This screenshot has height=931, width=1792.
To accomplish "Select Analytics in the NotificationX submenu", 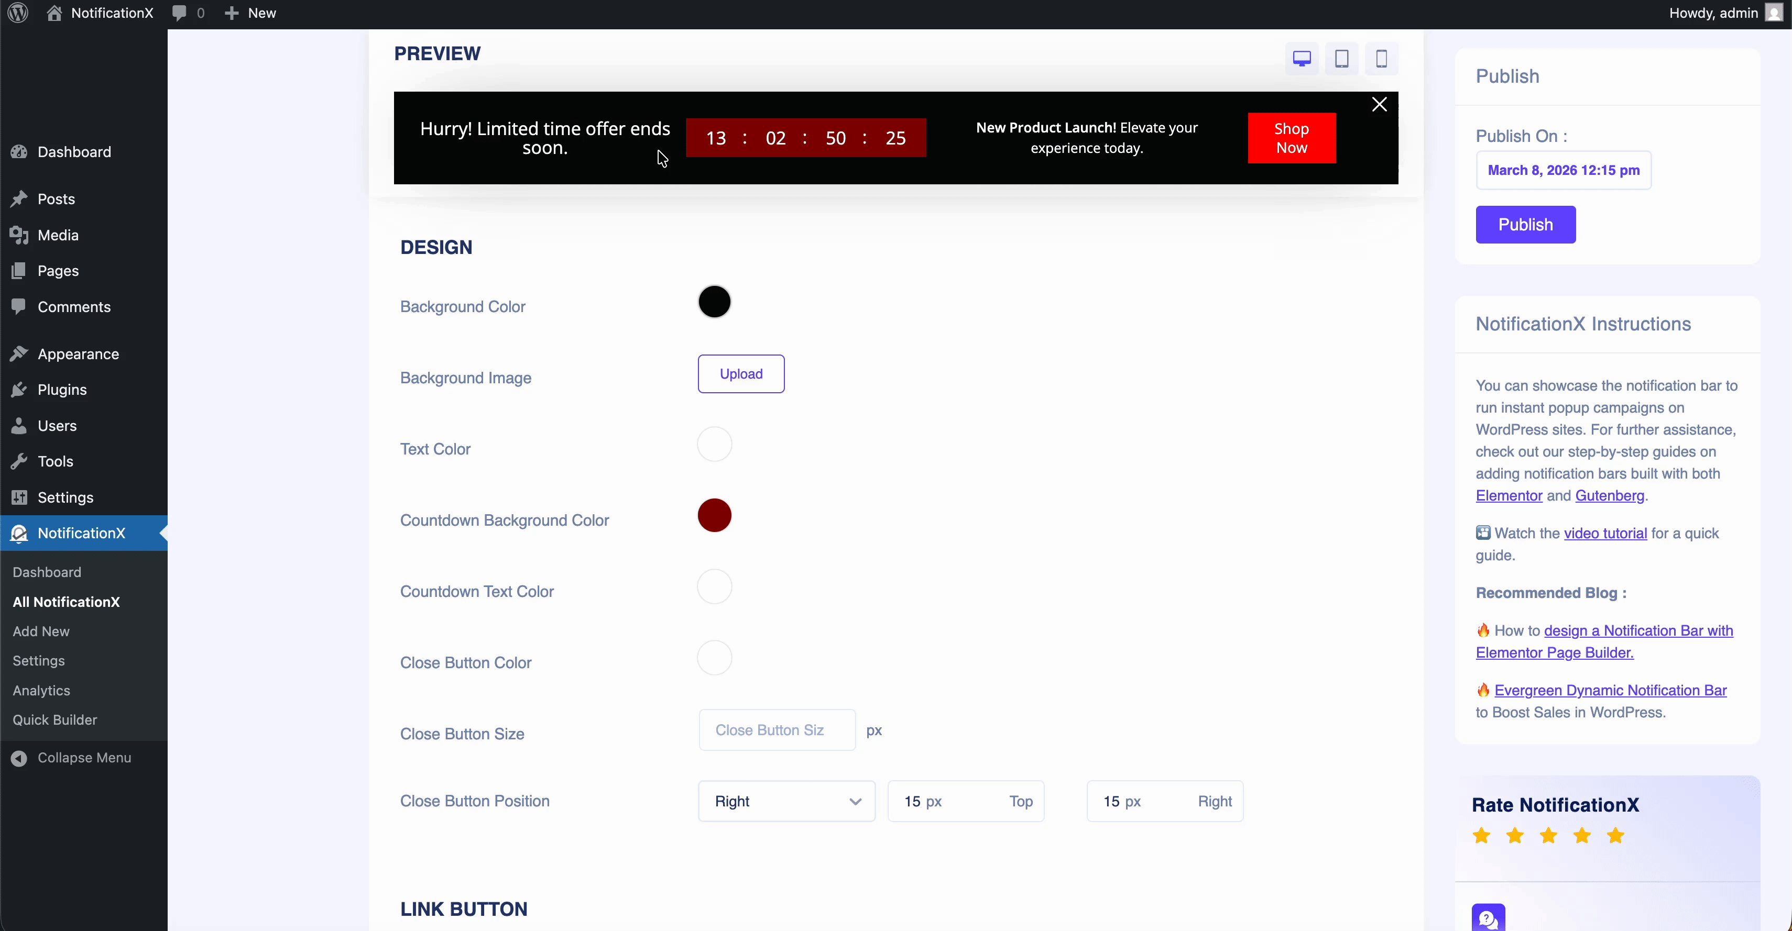I will (x=41, y=691).
